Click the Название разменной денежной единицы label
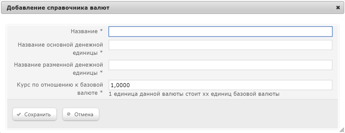 pos(58,69)
